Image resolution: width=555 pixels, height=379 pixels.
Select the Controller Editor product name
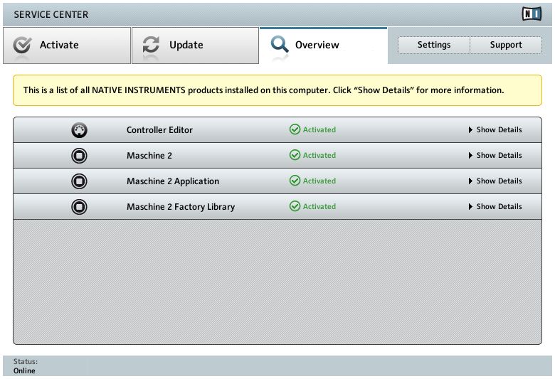pyautogui.click(x=159, y=130)
